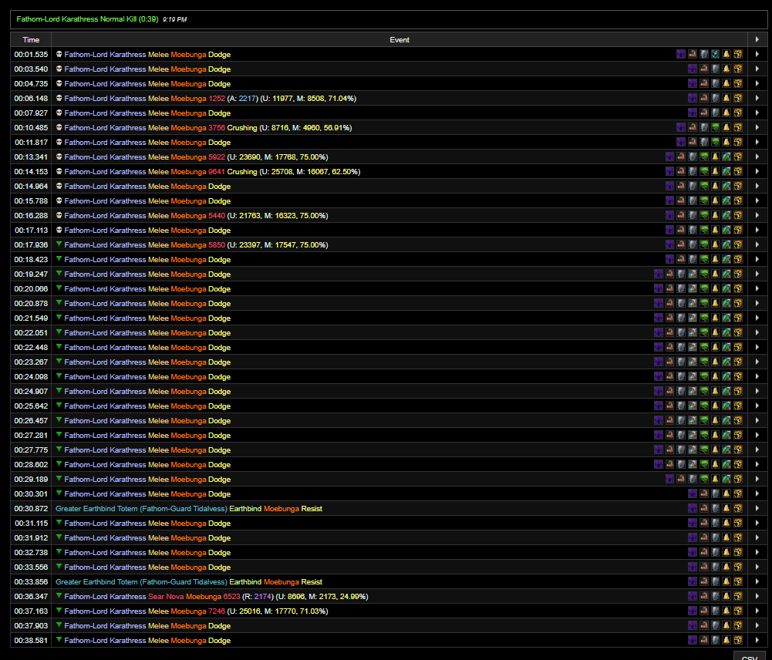The image size is (772, 660).
Task: Click timestamp 00:33.856
Action: point(31,582)
